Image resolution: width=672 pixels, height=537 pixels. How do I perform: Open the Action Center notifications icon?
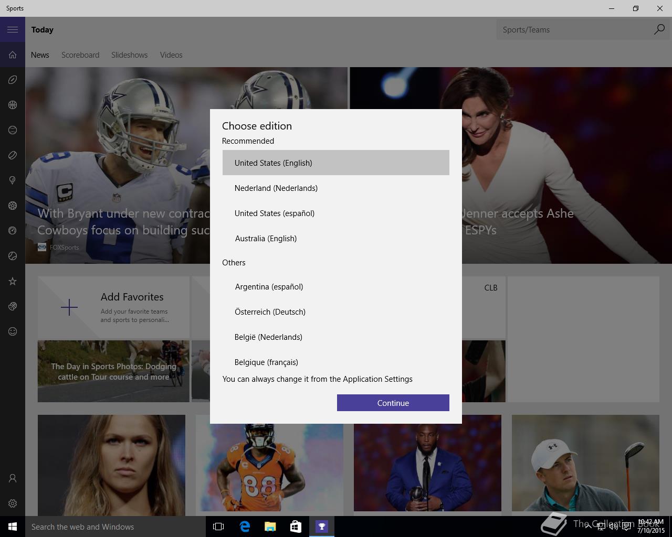[626, 527]
